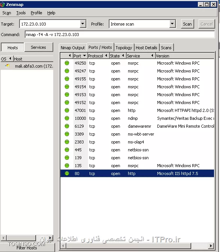220x252 pixels.
Task: Click the green status icon for port 49154
Action: 67,87
